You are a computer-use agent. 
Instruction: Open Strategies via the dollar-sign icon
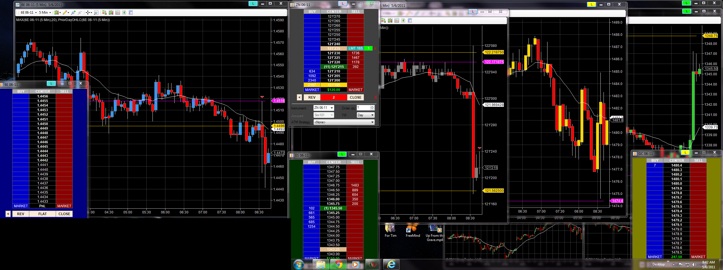click(x=124, y=13)
